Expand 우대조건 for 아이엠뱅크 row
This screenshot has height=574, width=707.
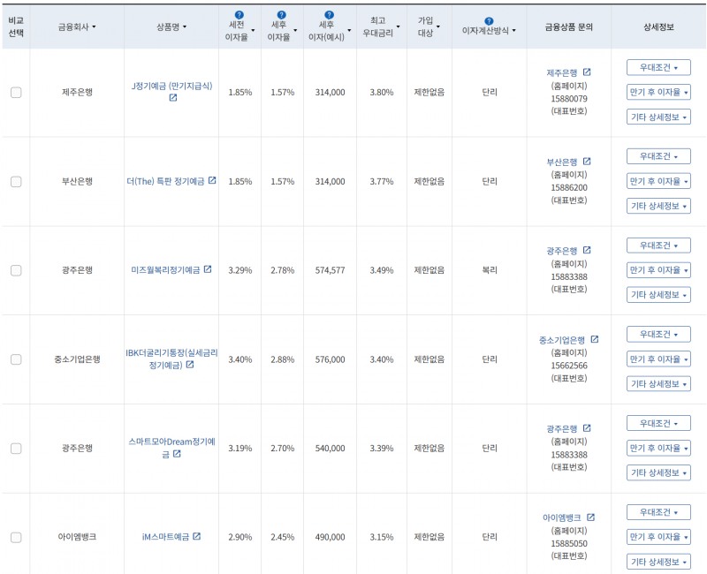(658, 512)
